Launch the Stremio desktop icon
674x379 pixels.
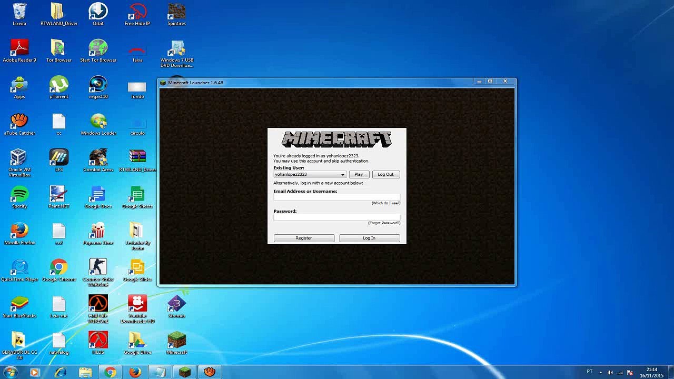pyautogui.click(x=176, y=304)
